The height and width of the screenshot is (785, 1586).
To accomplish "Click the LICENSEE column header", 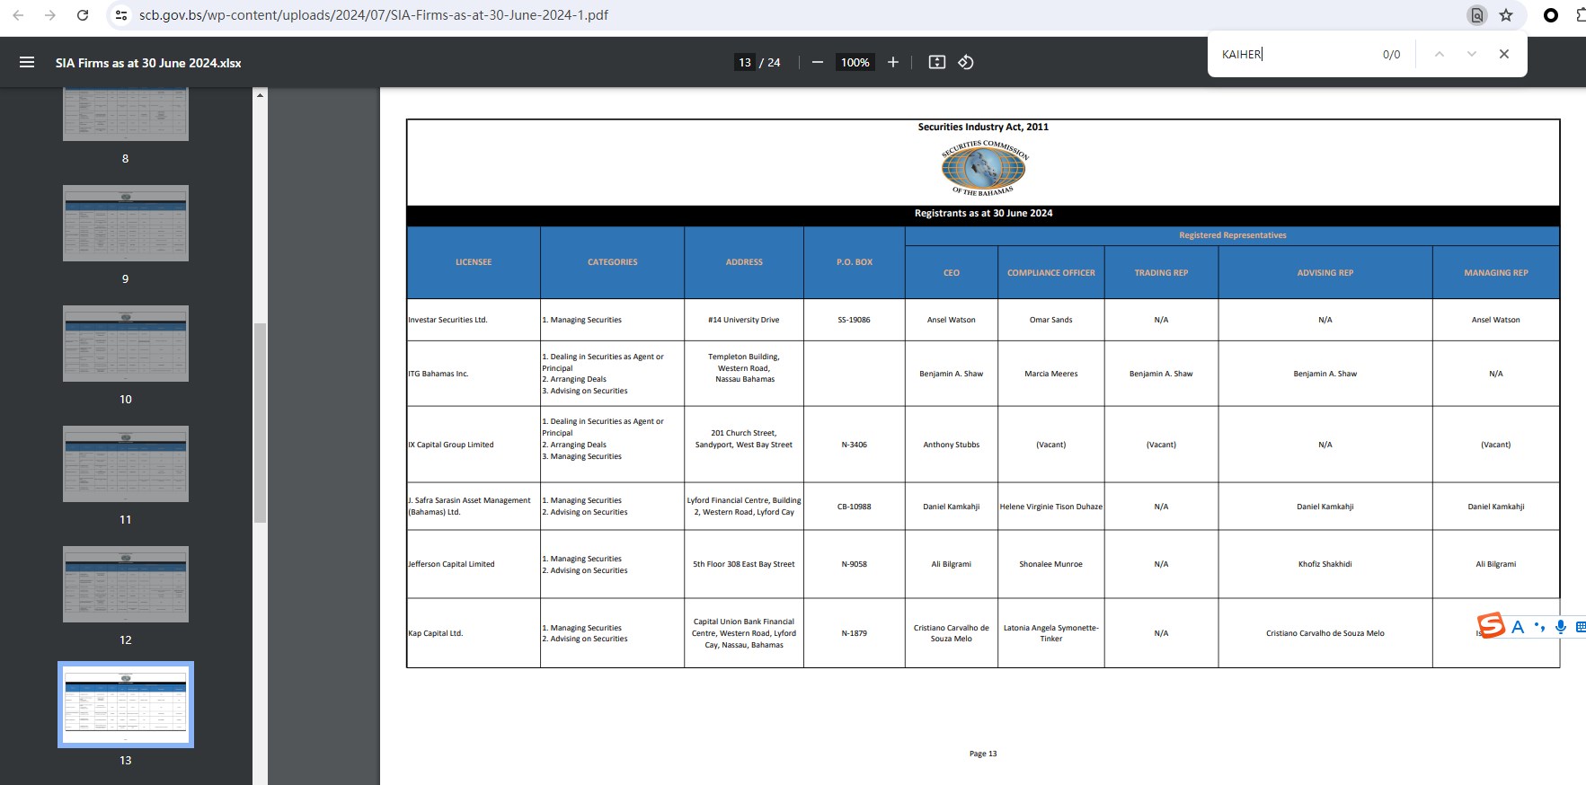I will point(474,262).
